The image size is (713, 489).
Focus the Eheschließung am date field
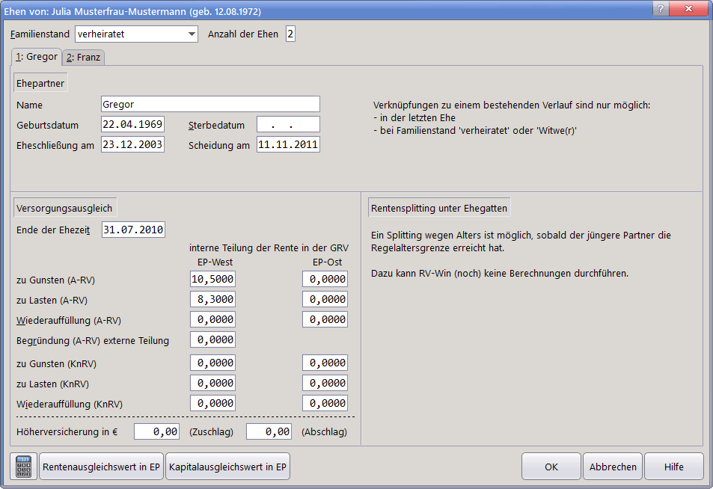click(x=133, y=145)
